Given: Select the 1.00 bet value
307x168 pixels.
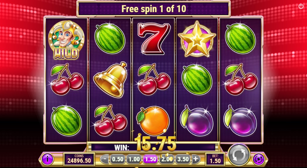Looking at the screenshot, I should click(134, 159).
